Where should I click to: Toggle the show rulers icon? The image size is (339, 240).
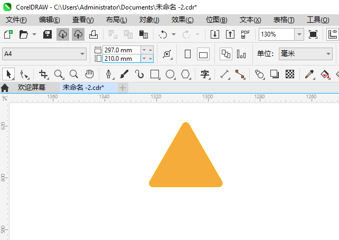point(333,34)
